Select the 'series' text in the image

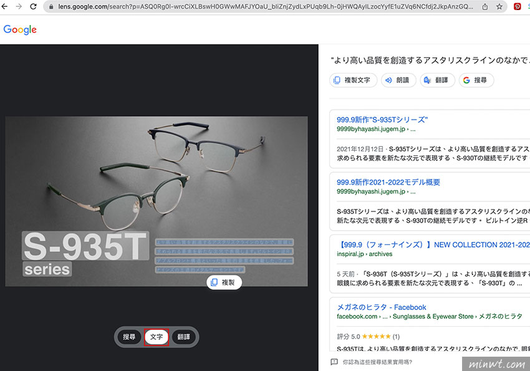pos(47,269)
